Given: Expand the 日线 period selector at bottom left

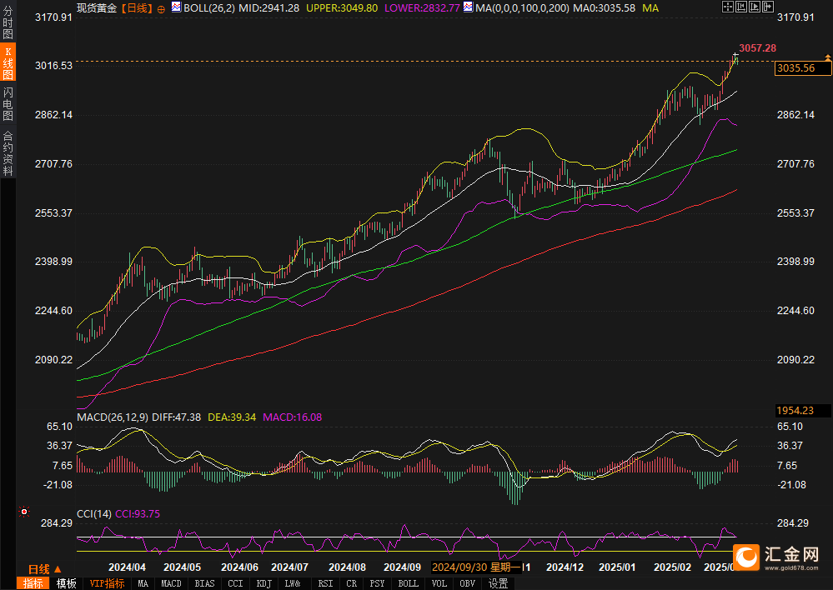Looking at the screenshot, I should pyautogui.click(x=45, y=569).
